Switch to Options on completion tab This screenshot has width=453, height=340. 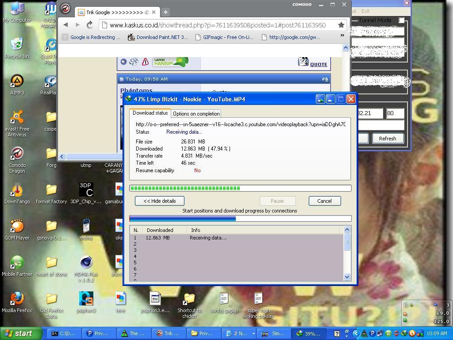click(196, 114)
